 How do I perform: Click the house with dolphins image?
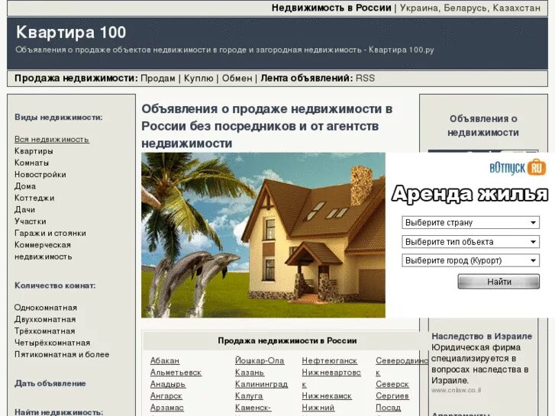[x=263, y=235]
